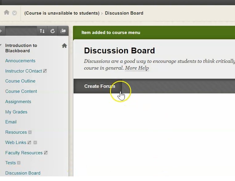This screenshot has width=235, height=181.
Task: Open Web Links from the course menu
Action: (16, 142)
